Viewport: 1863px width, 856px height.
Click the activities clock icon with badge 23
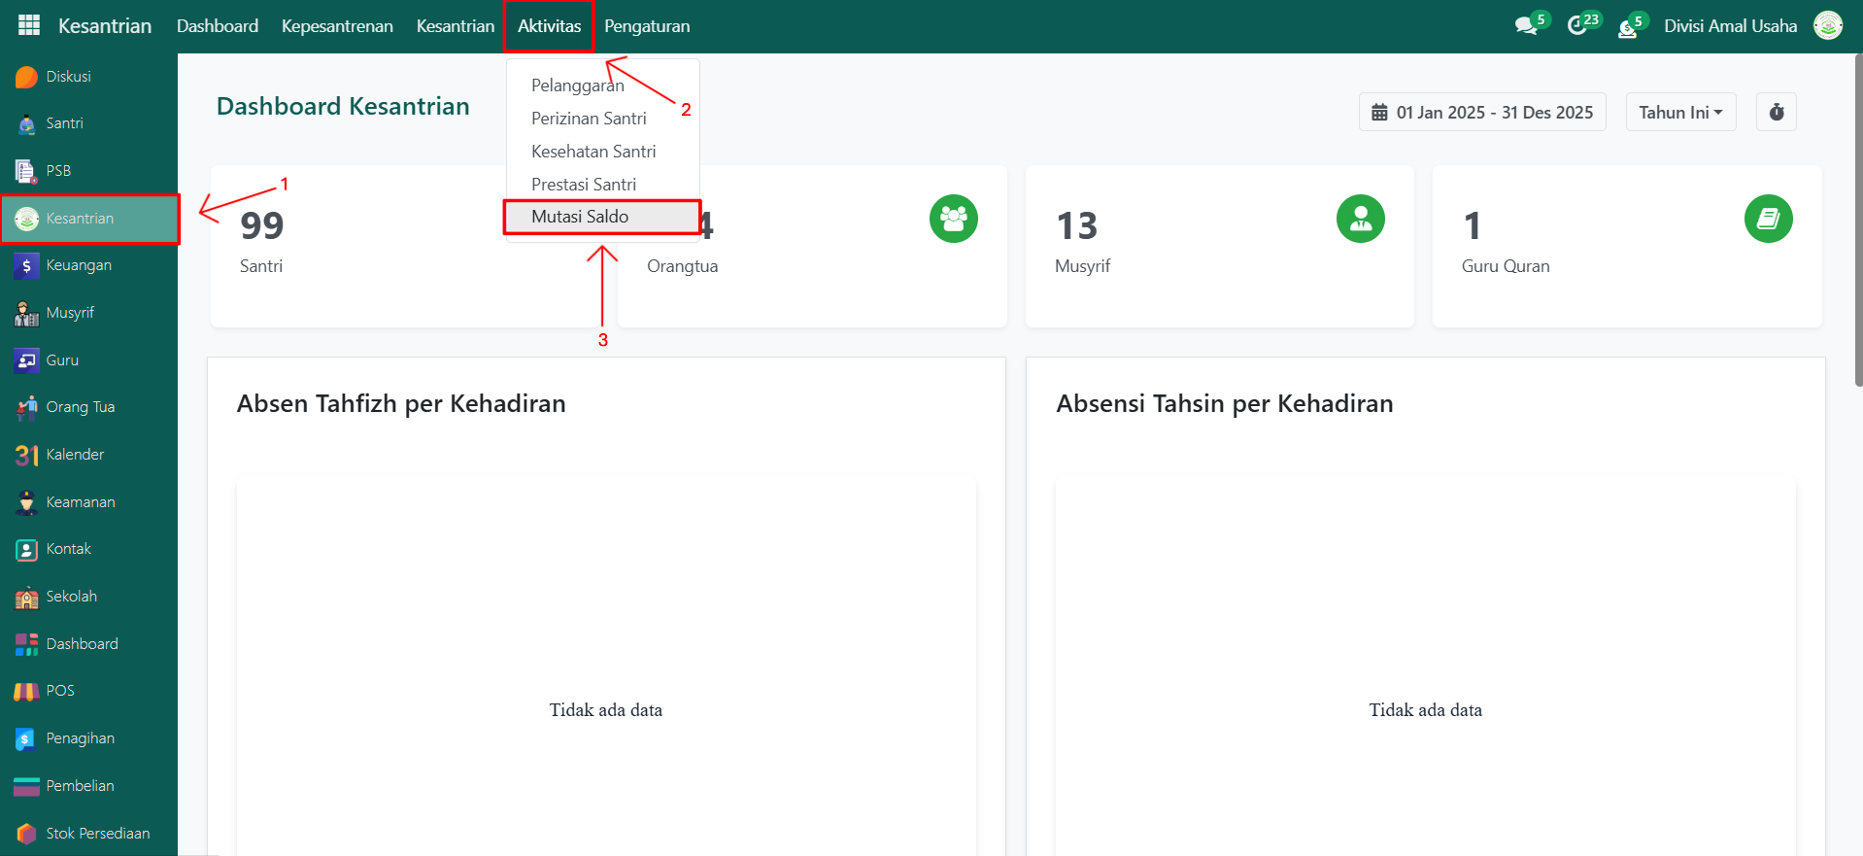1577,26
